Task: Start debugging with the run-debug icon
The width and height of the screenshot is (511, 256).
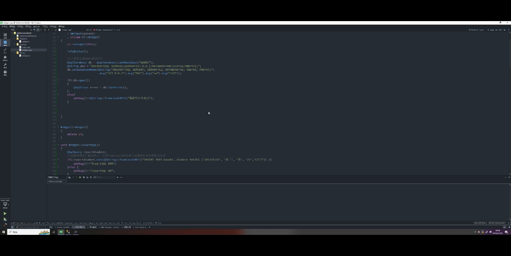Action: 5,219
